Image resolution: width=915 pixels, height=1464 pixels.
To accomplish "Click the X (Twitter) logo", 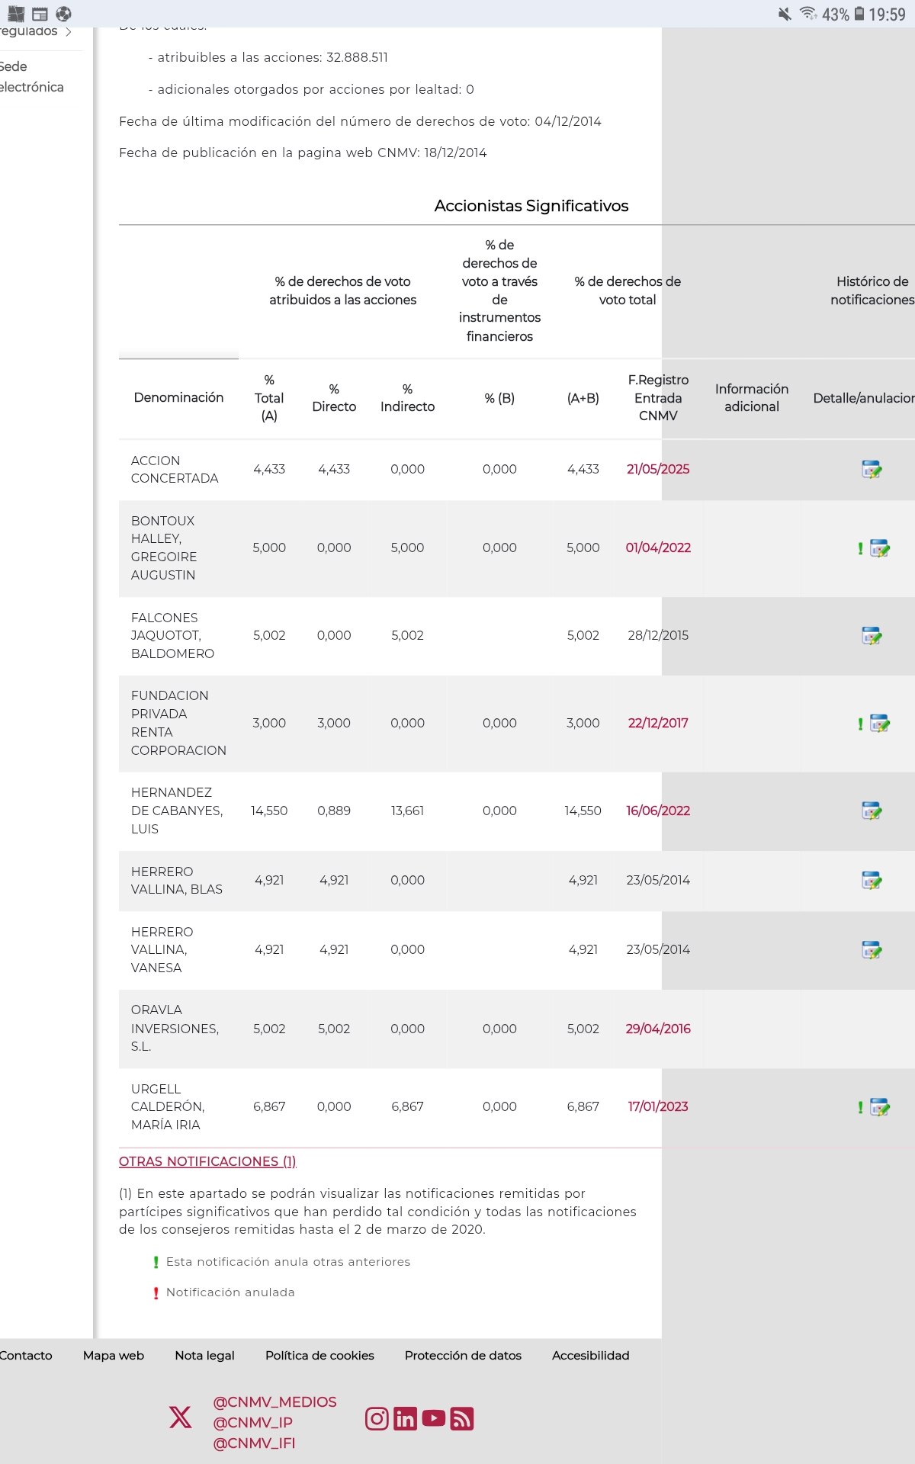I will pos(181,1417).
